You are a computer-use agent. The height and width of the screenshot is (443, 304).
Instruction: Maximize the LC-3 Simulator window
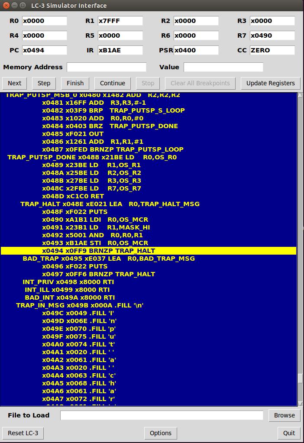click(x=23, y=5)
